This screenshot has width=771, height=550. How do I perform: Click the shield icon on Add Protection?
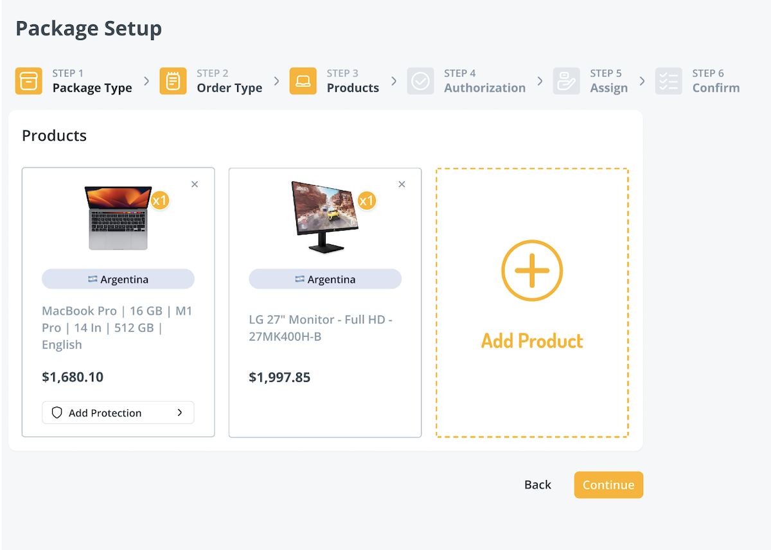coord(57,413)
